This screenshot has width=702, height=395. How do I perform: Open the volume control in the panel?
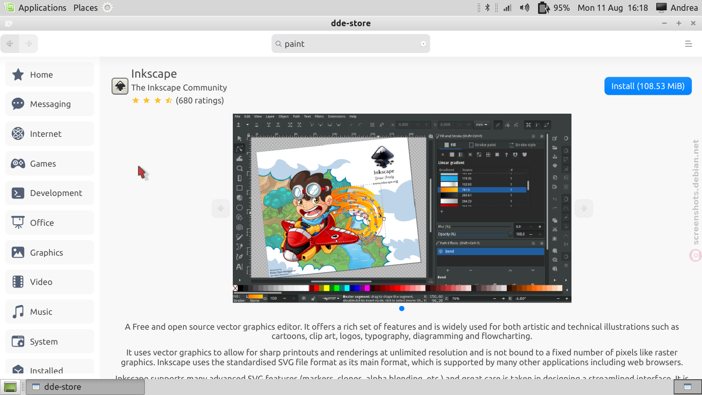525,8
